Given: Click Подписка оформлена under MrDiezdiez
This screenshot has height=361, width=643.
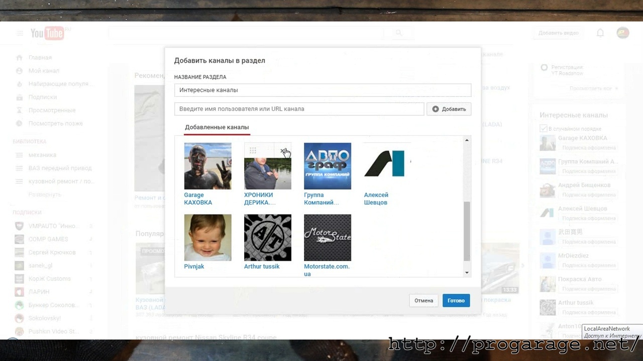Looking at the screenshot, I should (x=589, y=265).
